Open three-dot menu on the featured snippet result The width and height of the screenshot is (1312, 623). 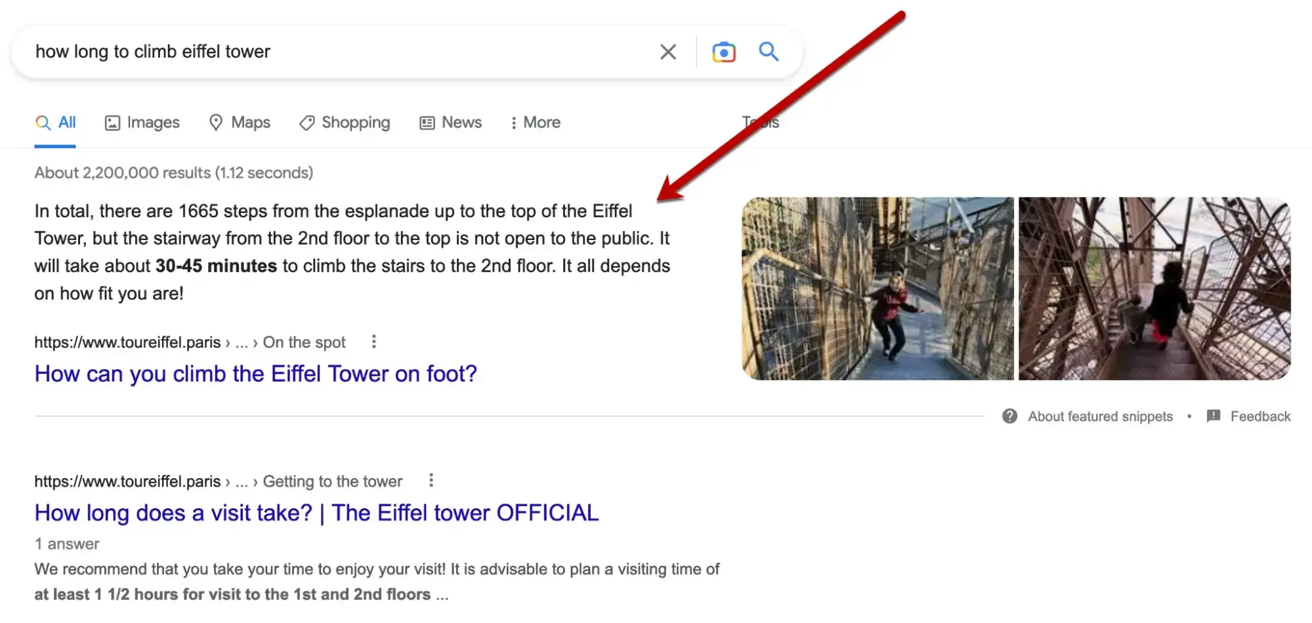[373, 342]
